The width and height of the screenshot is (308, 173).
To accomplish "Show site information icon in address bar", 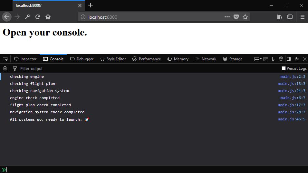I will 83,17.
